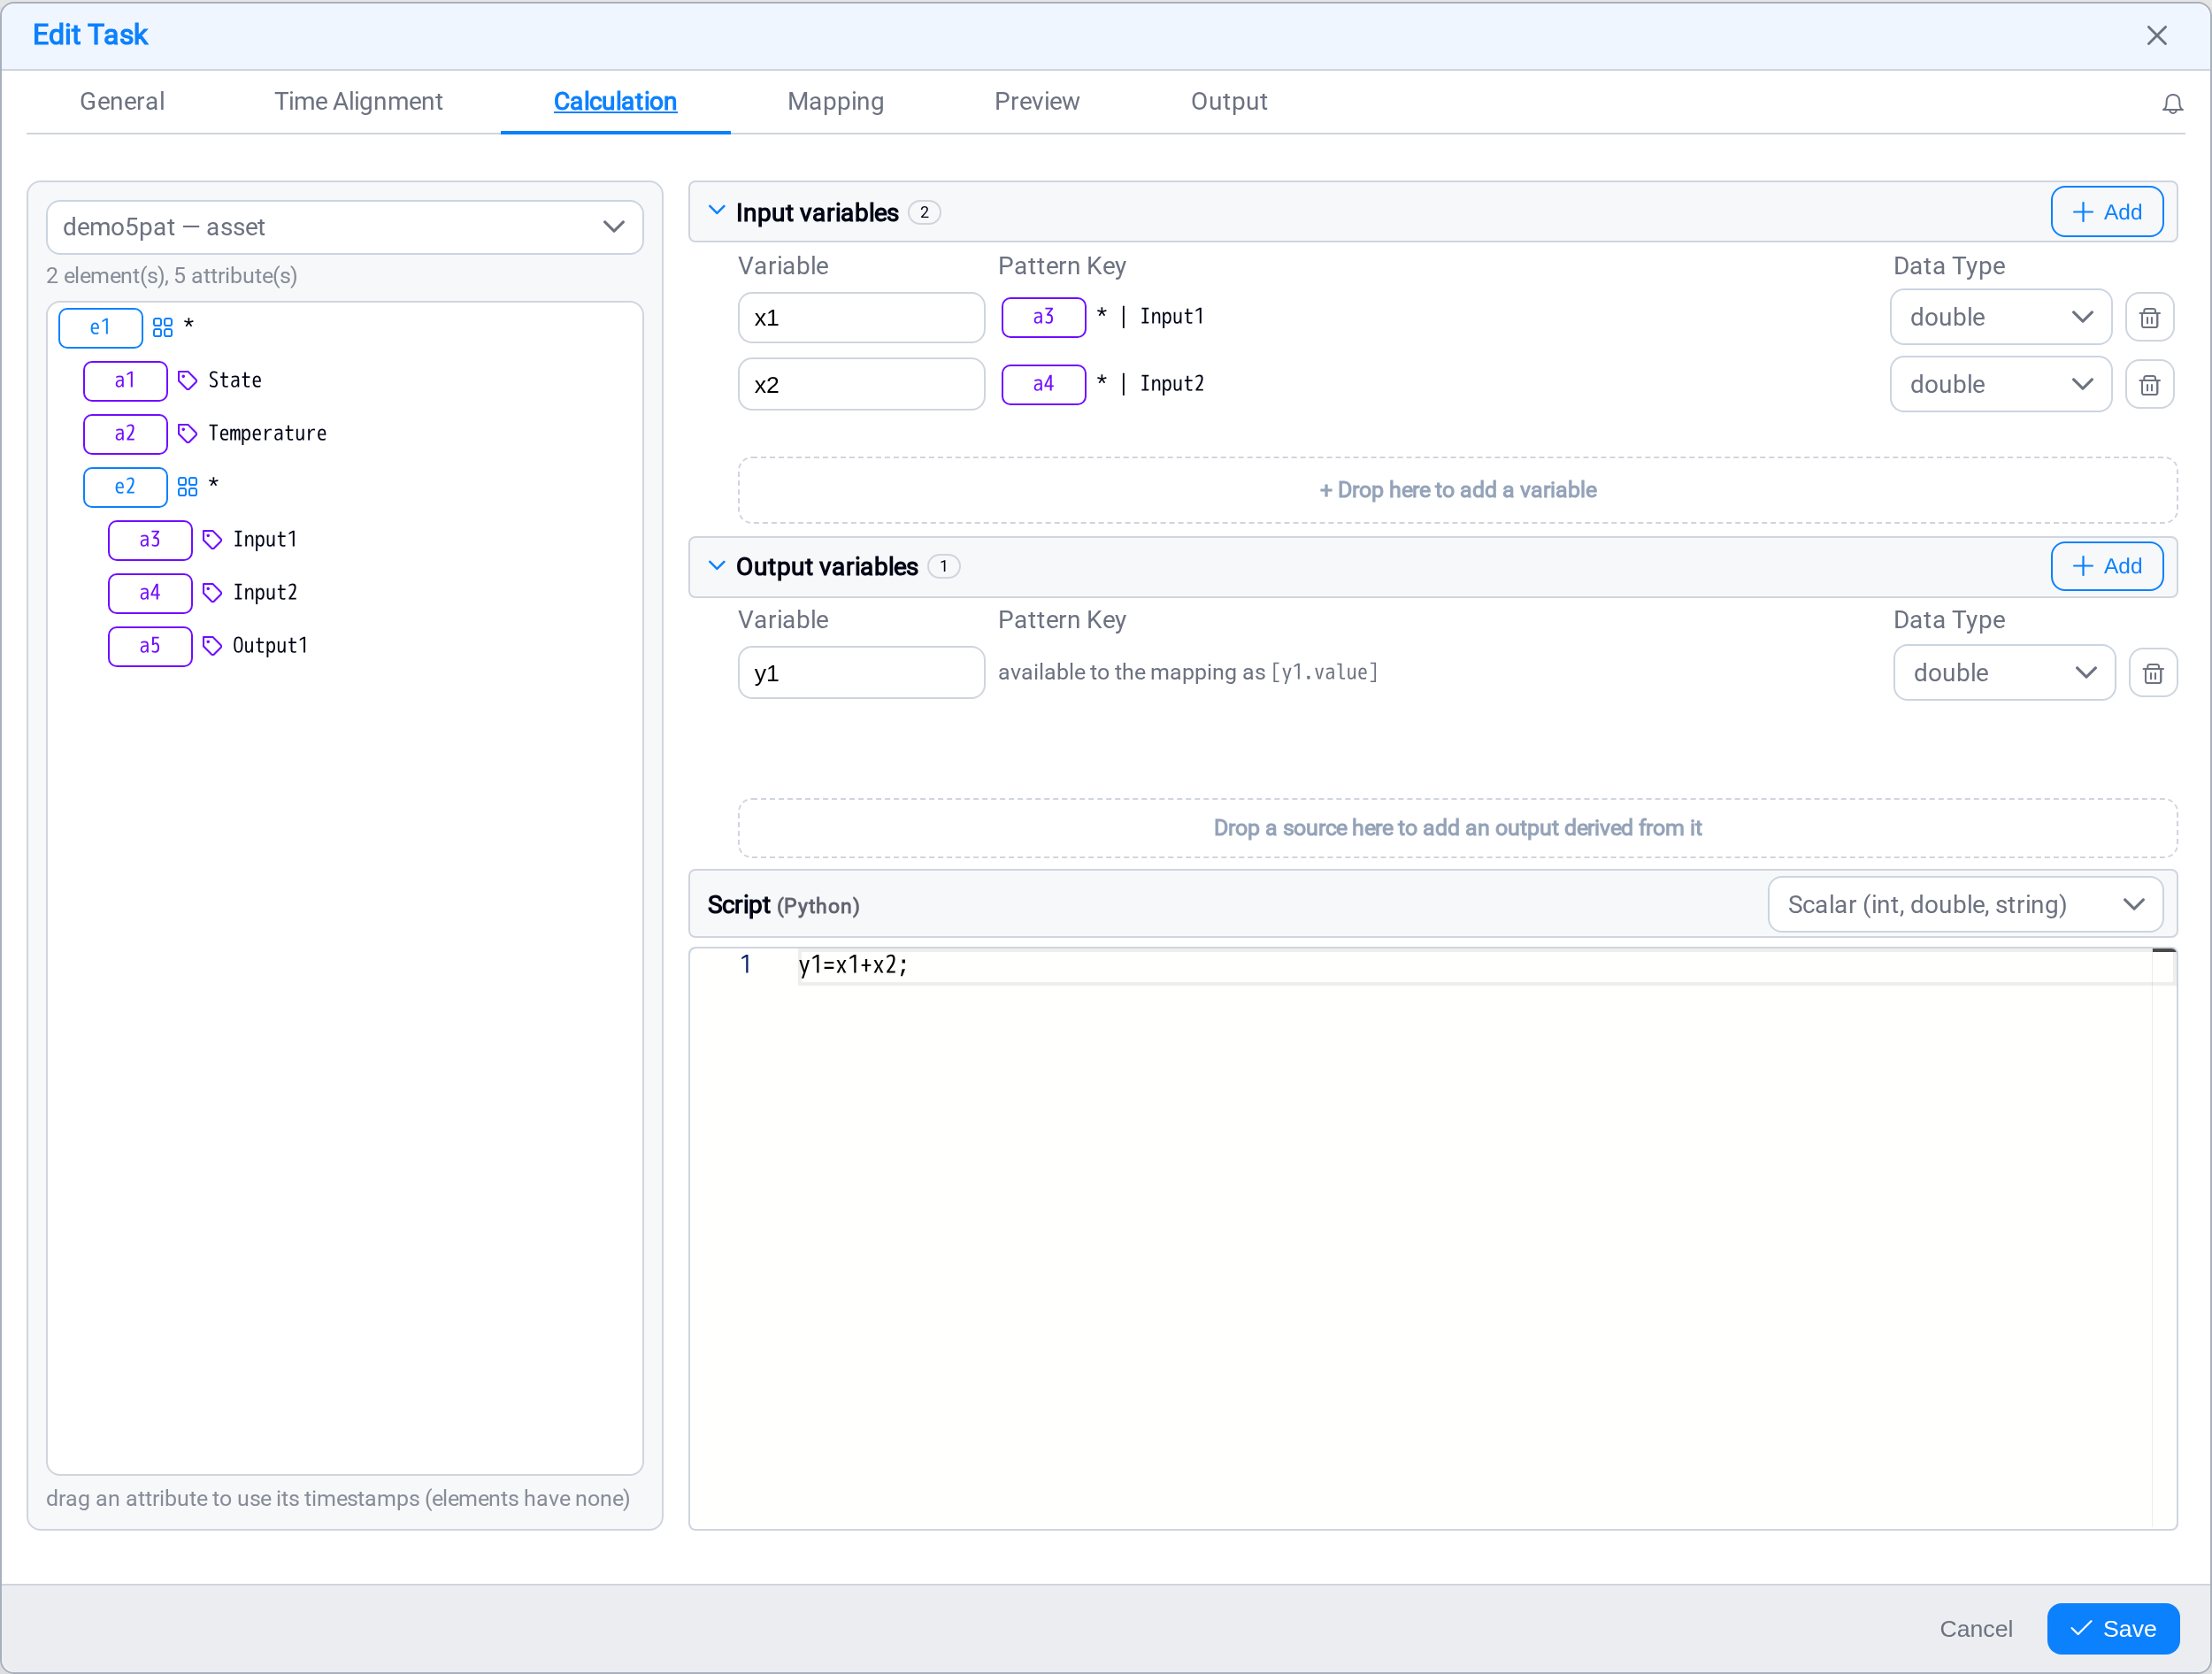Select the a4 badge in tree
2212x1674 pixels.
tap(150, 593)
